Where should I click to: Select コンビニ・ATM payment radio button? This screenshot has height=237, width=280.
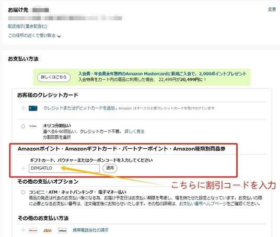(x=23, y=192)
